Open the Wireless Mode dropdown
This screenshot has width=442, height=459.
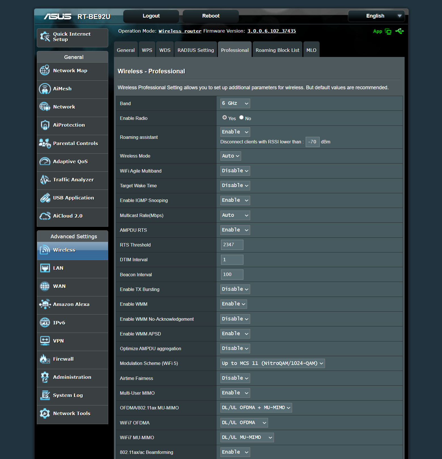tap(231, 156)
